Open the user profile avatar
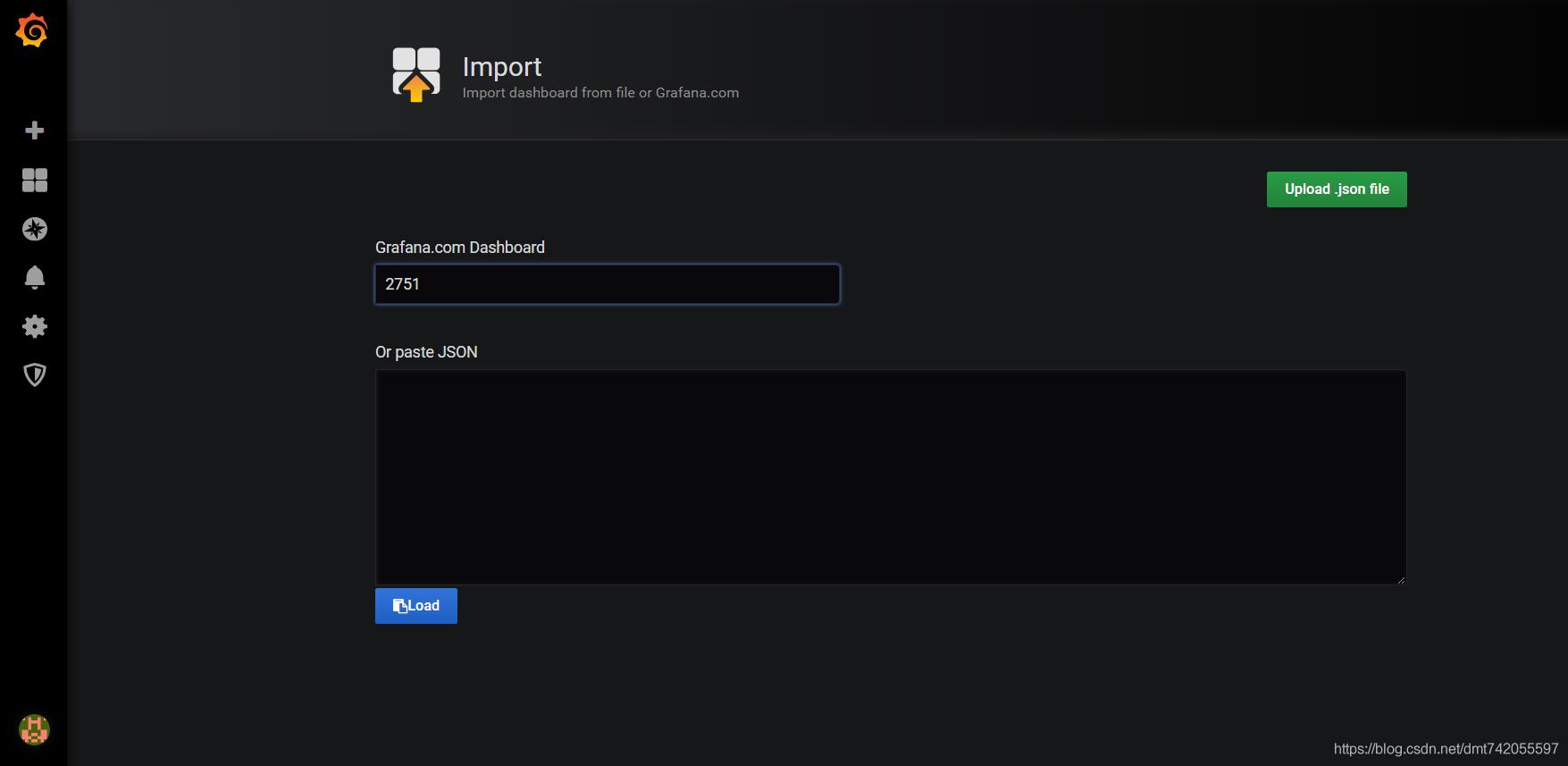Image resolution: width=1568 pixels, height=766 pixels. pyautogui.click(x=34, y=729)
